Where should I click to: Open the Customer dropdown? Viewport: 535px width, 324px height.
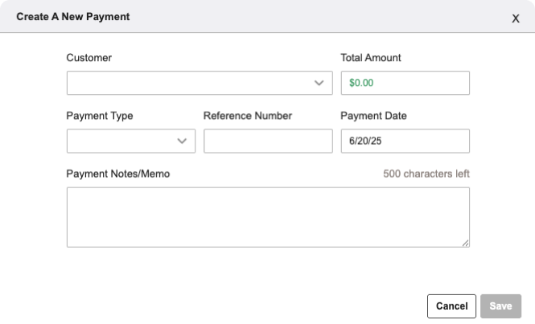pos(200,83)
